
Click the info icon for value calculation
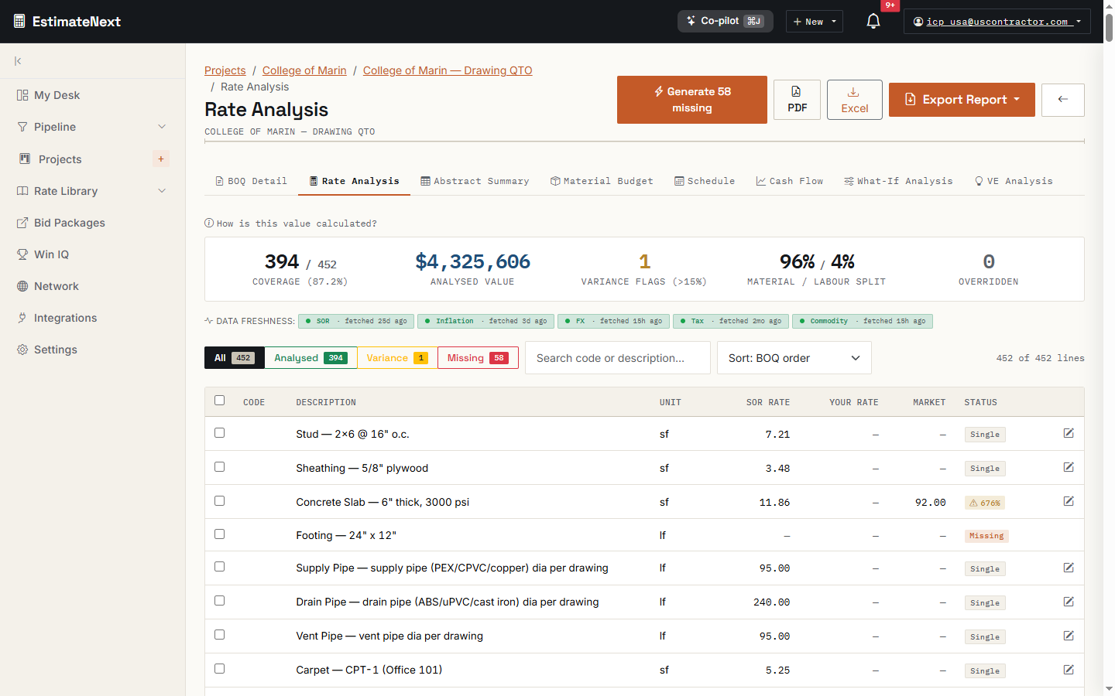pyautogui.click(x=209, y=223)
